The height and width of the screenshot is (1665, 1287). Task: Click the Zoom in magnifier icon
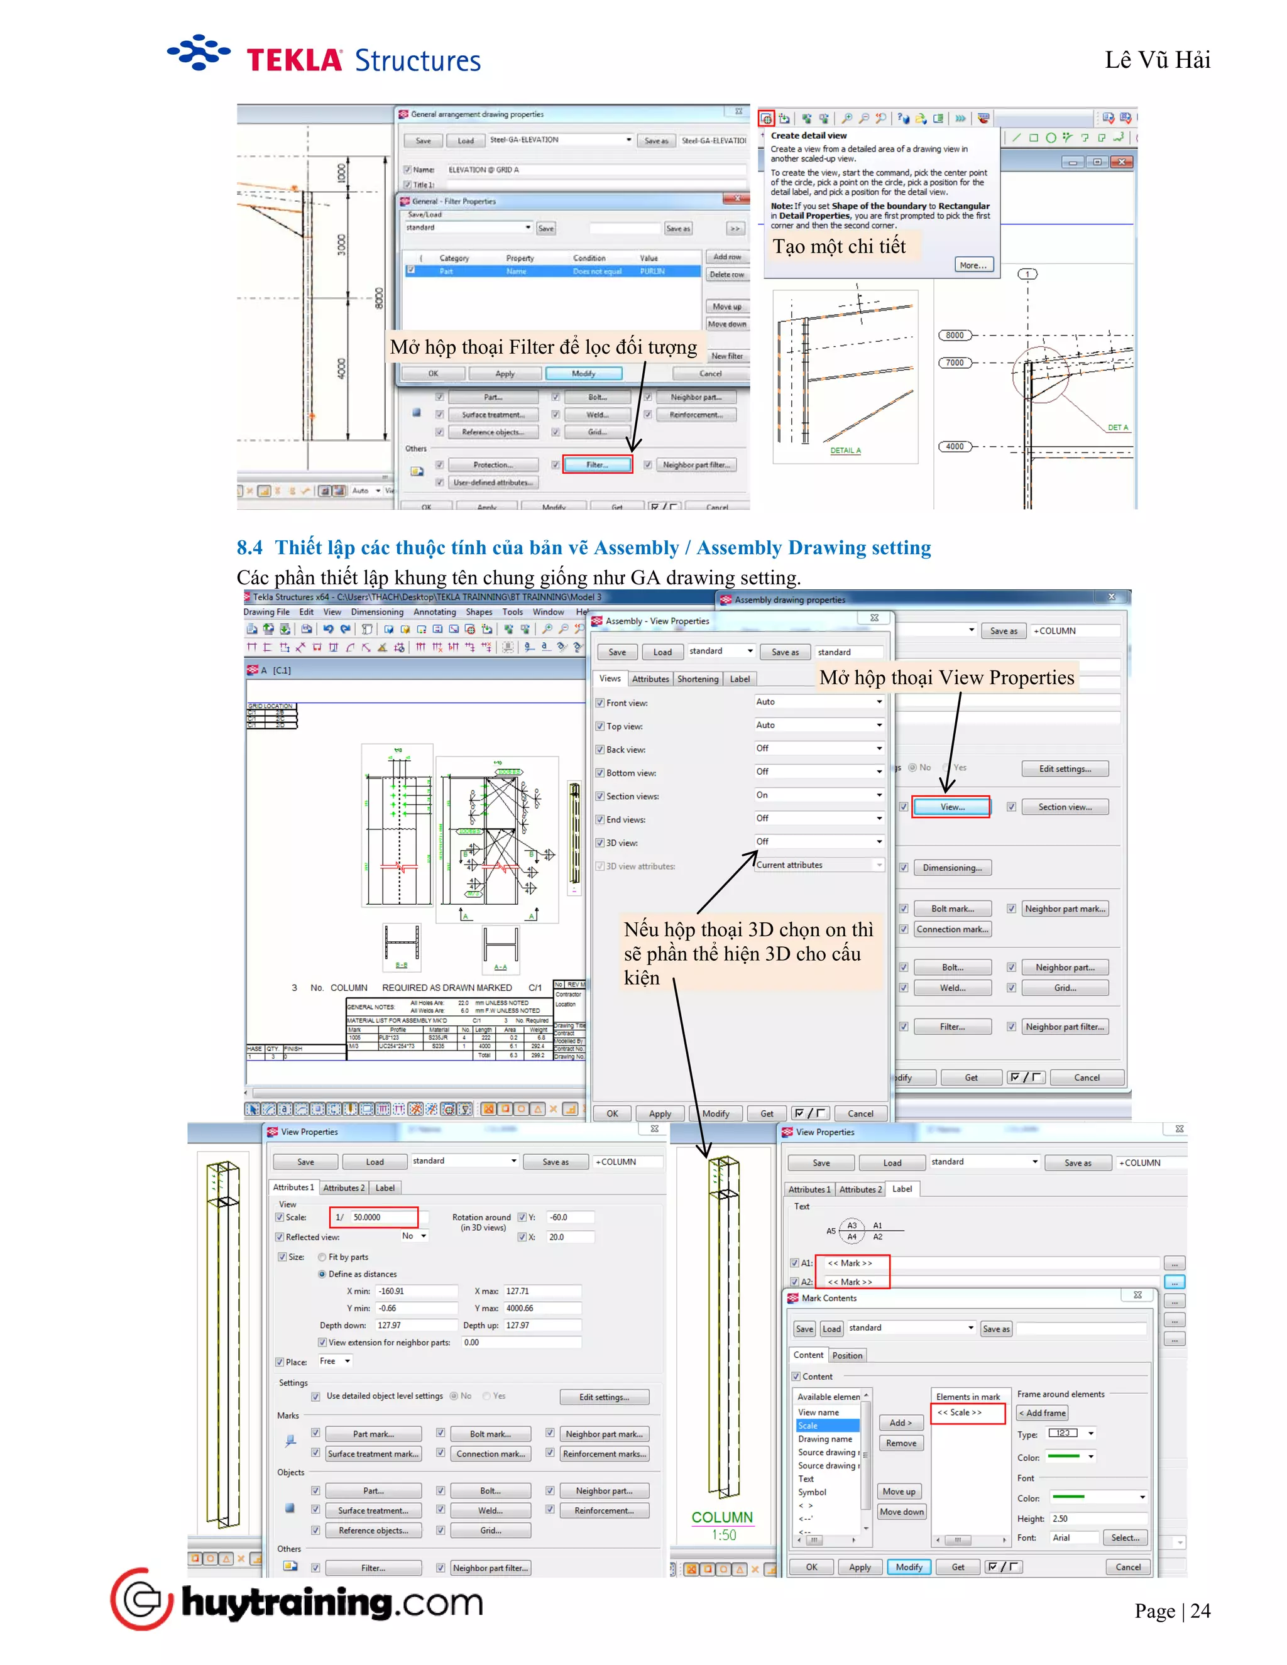pos(547,629)
